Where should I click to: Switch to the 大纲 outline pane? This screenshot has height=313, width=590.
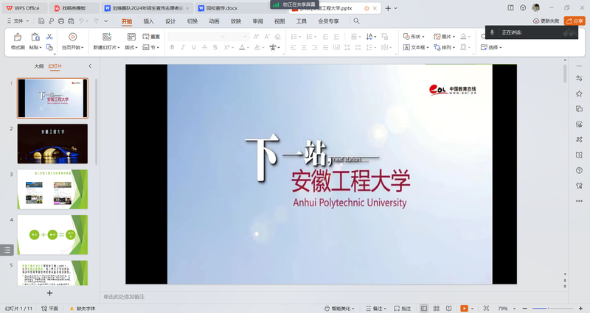[x=38, y=66]
